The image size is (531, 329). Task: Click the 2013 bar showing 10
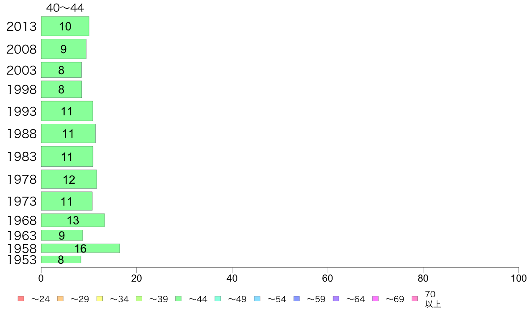click(x=65, y=26)
